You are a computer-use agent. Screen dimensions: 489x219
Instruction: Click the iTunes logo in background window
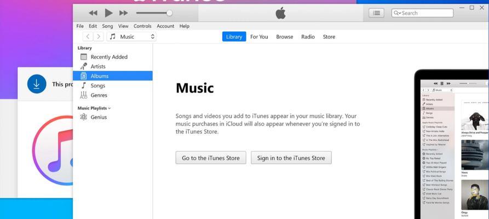(53, 151)
